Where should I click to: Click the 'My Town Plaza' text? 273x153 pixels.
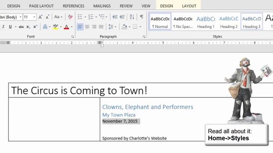pyautogui.click(x=119, y=115)
